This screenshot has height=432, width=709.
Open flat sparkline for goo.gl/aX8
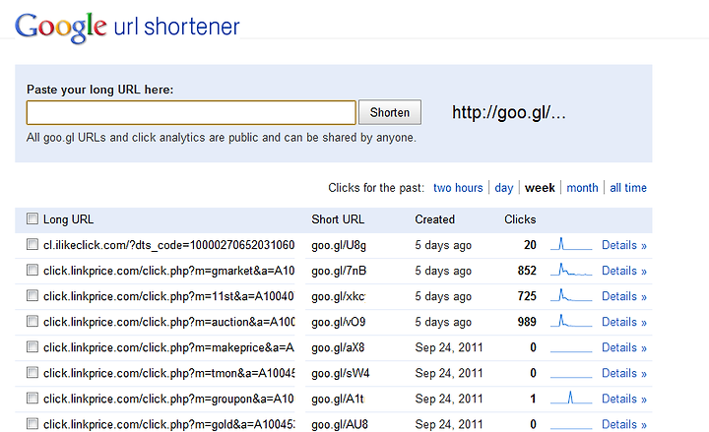tap(571, 350)
